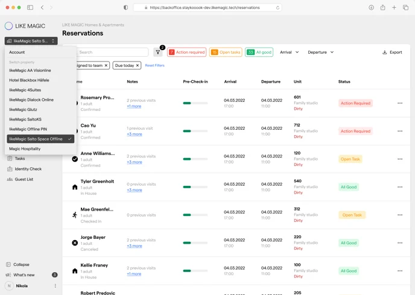Viewport: 415px width, 295px height.
Task: Open more options for Cao Yu reservation
Action: pyautogui.click(x=400, y=131)
